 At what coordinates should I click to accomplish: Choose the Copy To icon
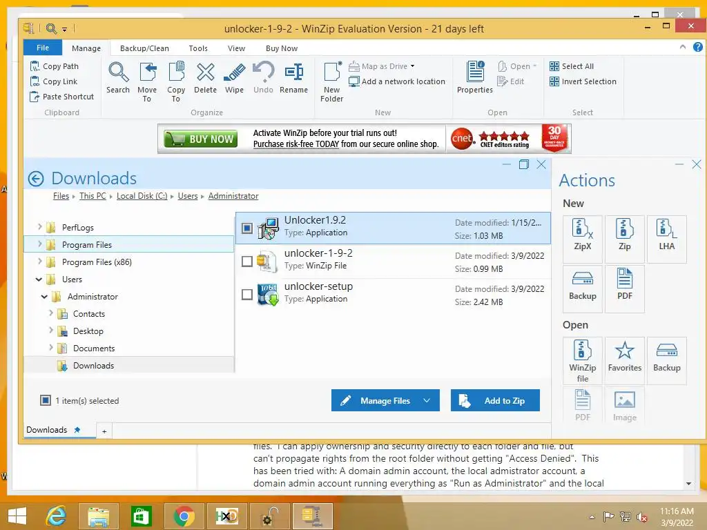click(176, 81)
